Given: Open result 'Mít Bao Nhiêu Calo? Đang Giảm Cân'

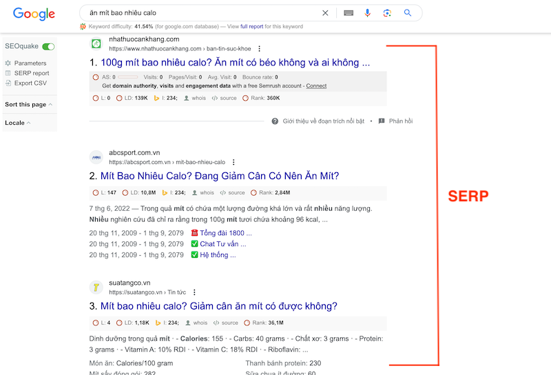Looking at the screenshot, I should coord(220,176).
